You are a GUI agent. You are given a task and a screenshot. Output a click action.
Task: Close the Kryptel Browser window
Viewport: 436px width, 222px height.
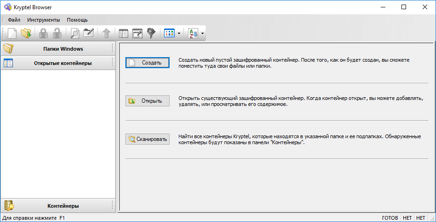424,7
